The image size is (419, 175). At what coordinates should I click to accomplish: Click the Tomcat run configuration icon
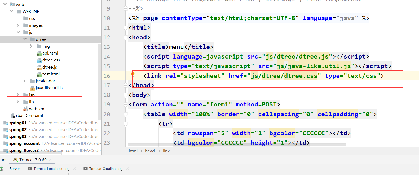point(15,160)
